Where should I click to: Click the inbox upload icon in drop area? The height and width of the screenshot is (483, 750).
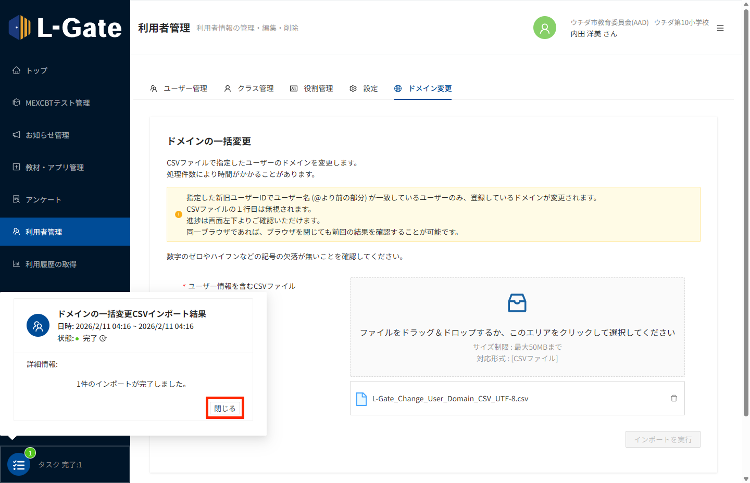(517, 303)
